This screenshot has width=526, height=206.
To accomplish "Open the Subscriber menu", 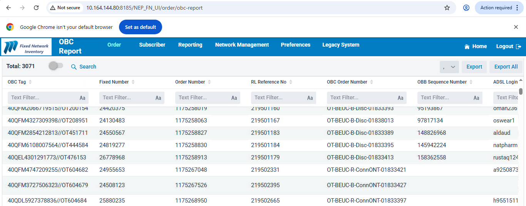I will 152,45.
